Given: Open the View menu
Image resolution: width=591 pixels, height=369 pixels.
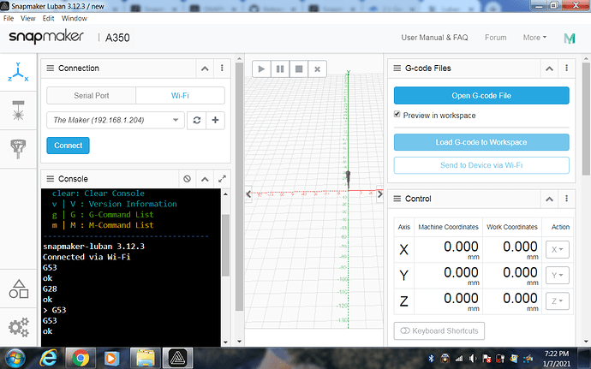Looking at the screenshot, I should click(28, 18).
